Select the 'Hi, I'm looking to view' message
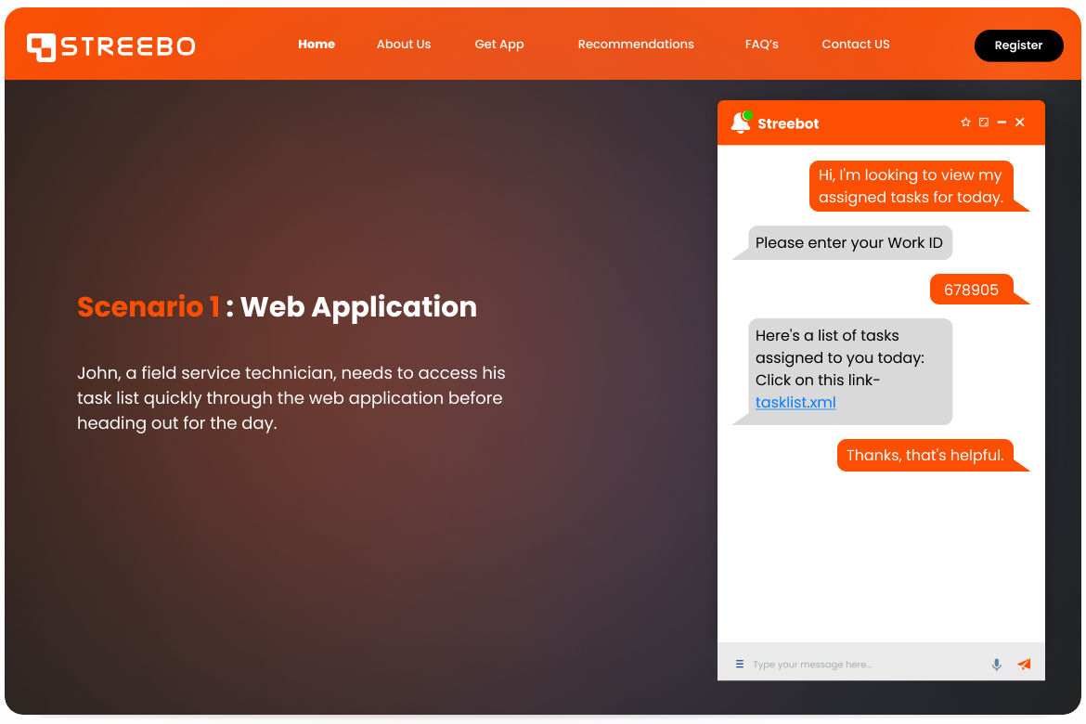Screen dimensions: 1086x724 click(x=911, y=187)
